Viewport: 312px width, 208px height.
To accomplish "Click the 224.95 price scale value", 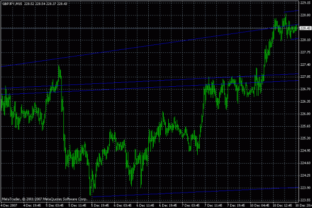I will [305, 151].
